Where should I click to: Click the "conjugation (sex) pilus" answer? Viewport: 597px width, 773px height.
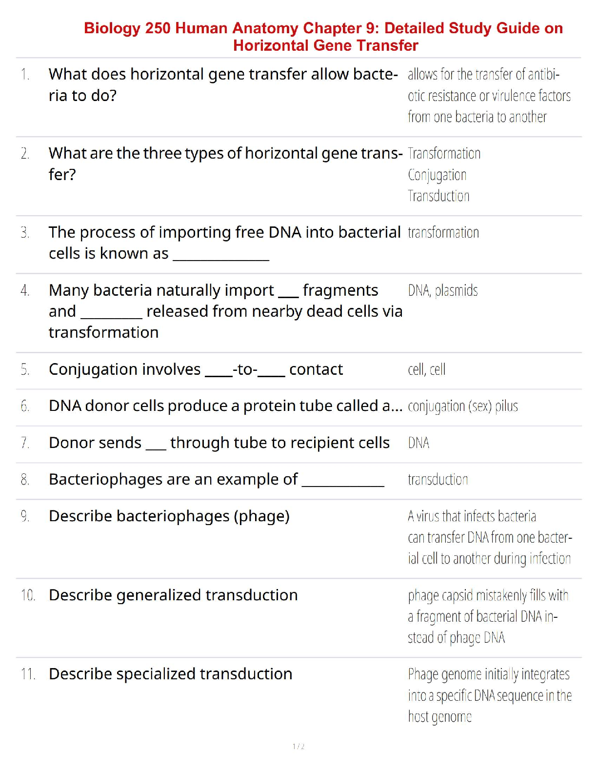pos(463,406)
